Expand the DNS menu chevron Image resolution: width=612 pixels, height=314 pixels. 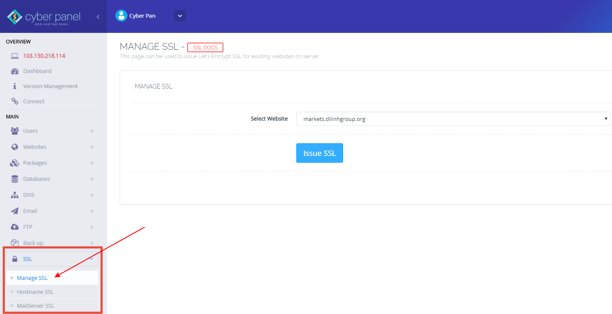point(92,195)
